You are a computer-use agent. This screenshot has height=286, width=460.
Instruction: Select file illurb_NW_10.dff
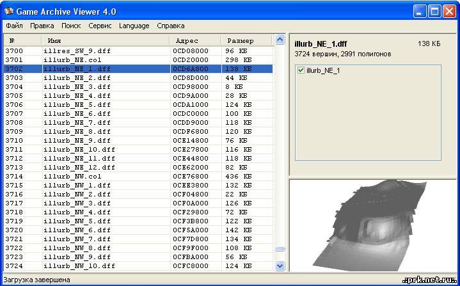79,266
